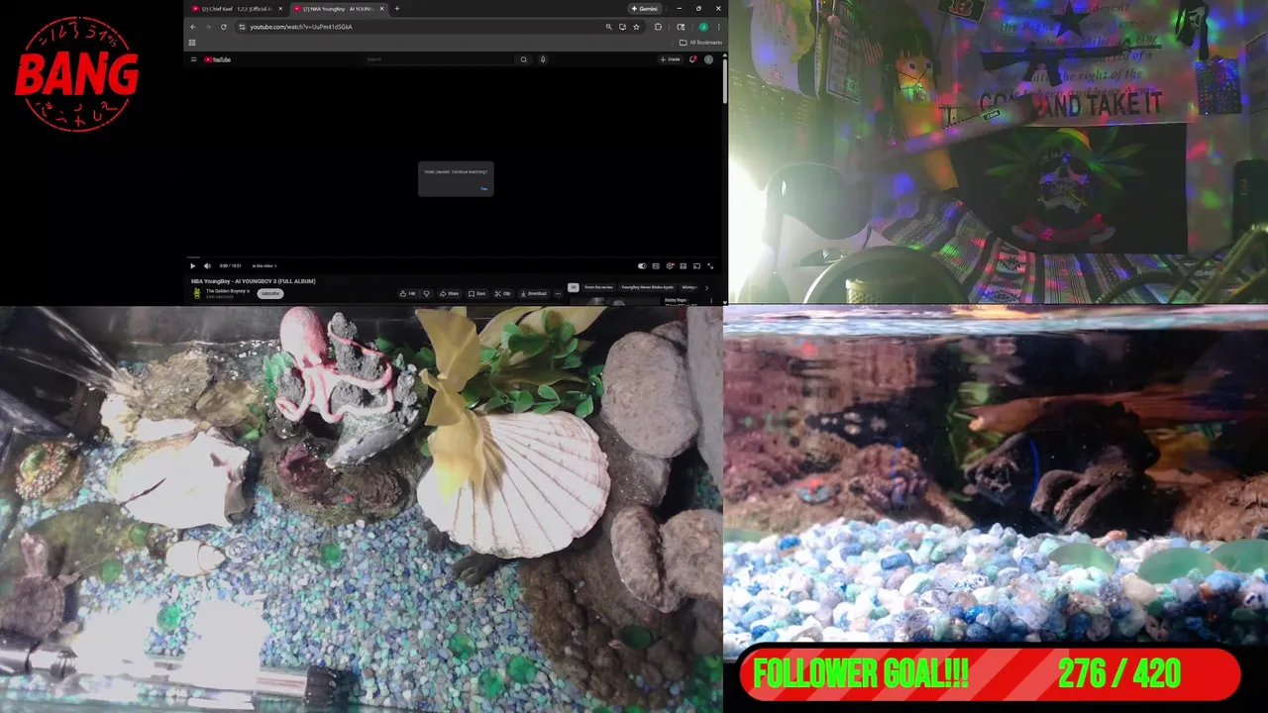
Task: Mute the video with the speaker icon
Action: coord(207,265)
